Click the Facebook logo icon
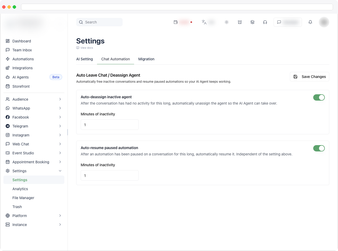This screenshot has height=251, width=338. pyautogui.click(x=8, y=117)
